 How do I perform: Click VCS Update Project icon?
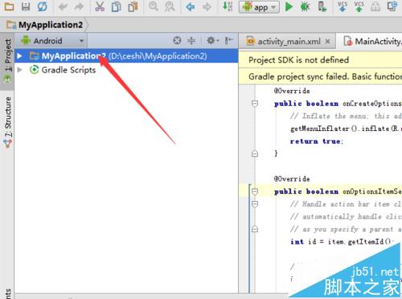point(343,6)
